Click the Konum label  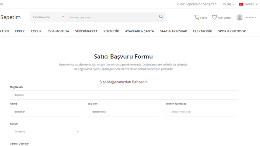click(x=14, y=124)
